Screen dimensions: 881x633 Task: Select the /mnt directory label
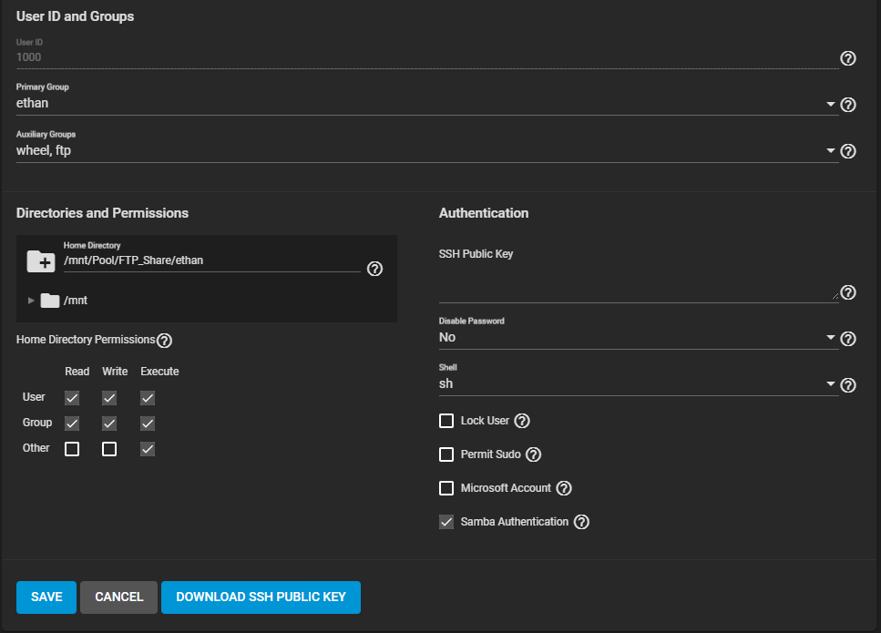[76, 301]
